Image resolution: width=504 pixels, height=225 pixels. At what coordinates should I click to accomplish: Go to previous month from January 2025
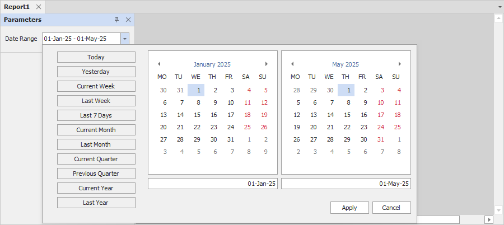(159, 64)
